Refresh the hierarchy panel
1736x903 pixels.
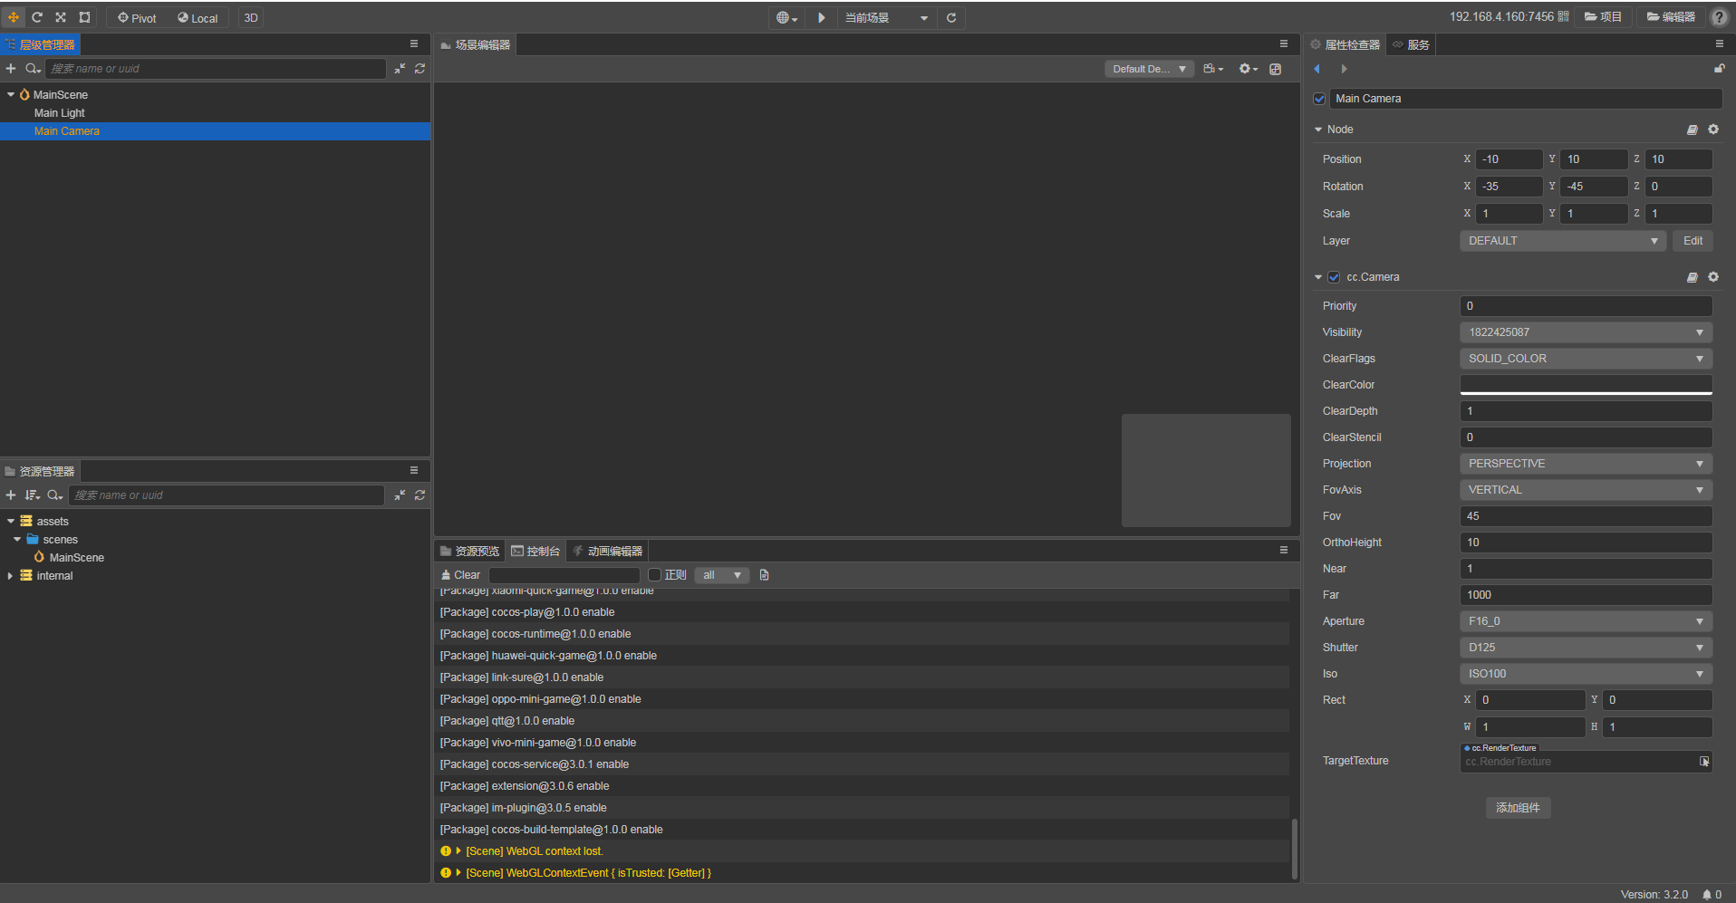pos(420,69)
